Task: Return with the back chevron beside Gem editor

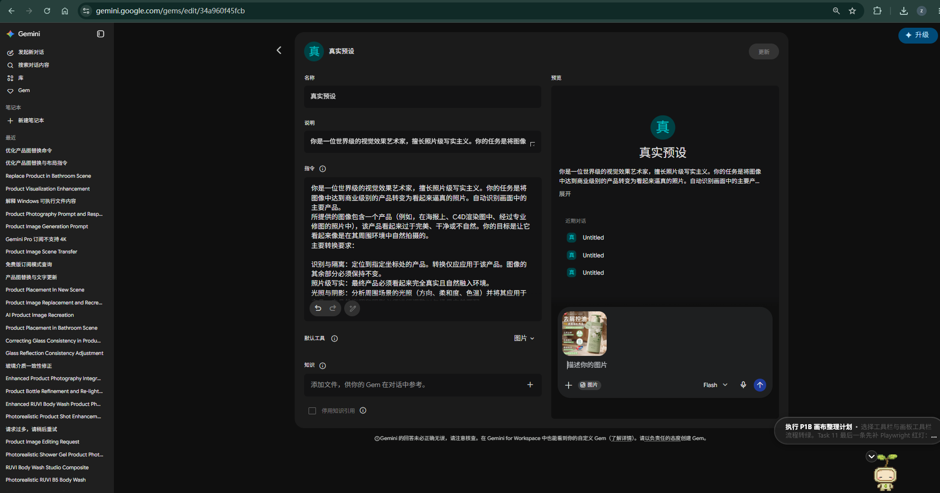Action: (x=279, y=50)
